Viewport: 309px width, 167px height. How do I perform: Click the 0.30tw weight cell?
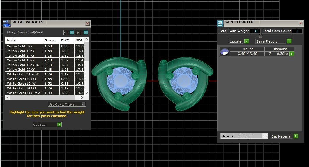click(282, 54)
